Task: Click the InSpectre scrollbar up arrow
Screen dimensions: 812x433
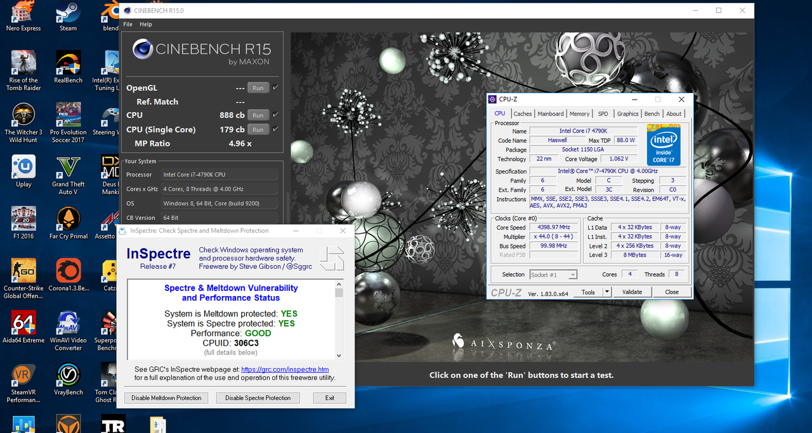Action: [339, 285]
